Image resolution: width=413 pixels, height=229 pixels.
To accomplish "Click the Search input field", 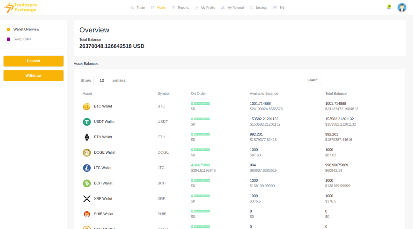I will [359, 80].
